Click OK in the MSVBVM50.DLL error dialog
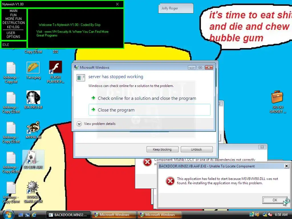Screen dimensions: 292x219 pos(275,200)
